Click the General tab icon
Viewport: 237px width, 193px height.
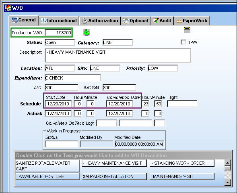pos(14,20)
